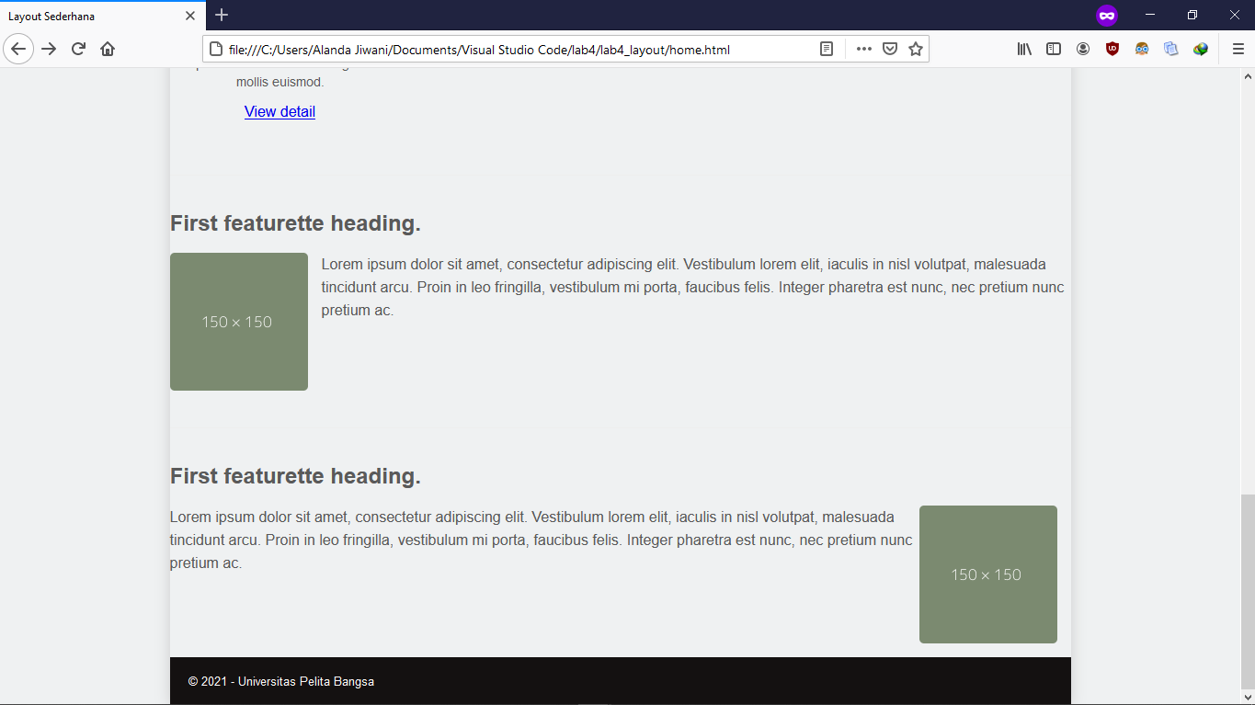
Task: Follow the View detail link
Action: click(280, 111)
